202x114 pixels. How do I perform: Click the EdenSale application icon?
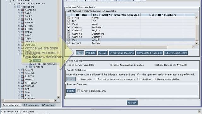coord(22,73)
